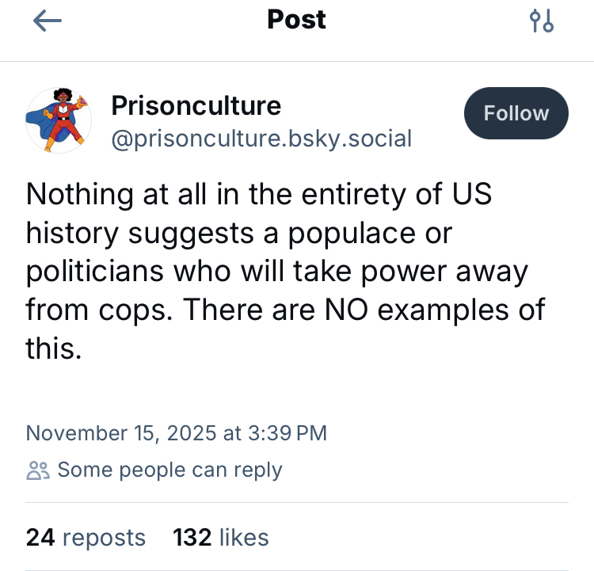View the 24 reposts list
Image resolution: width=594 pixels, height=571 pixels.
86,538
